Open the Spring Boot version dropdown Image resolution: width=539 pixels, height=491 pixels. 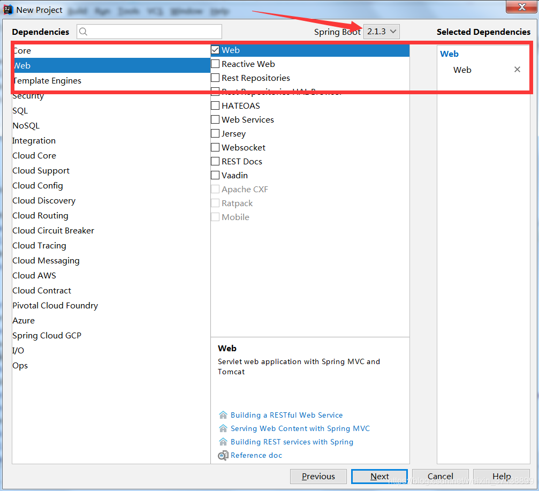click(381, 32)
